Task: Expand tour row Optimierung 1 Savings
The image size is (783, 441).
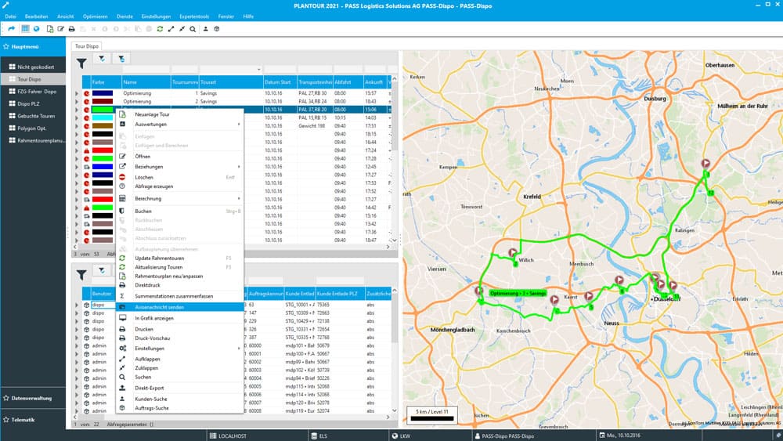Action: [77, 93]
